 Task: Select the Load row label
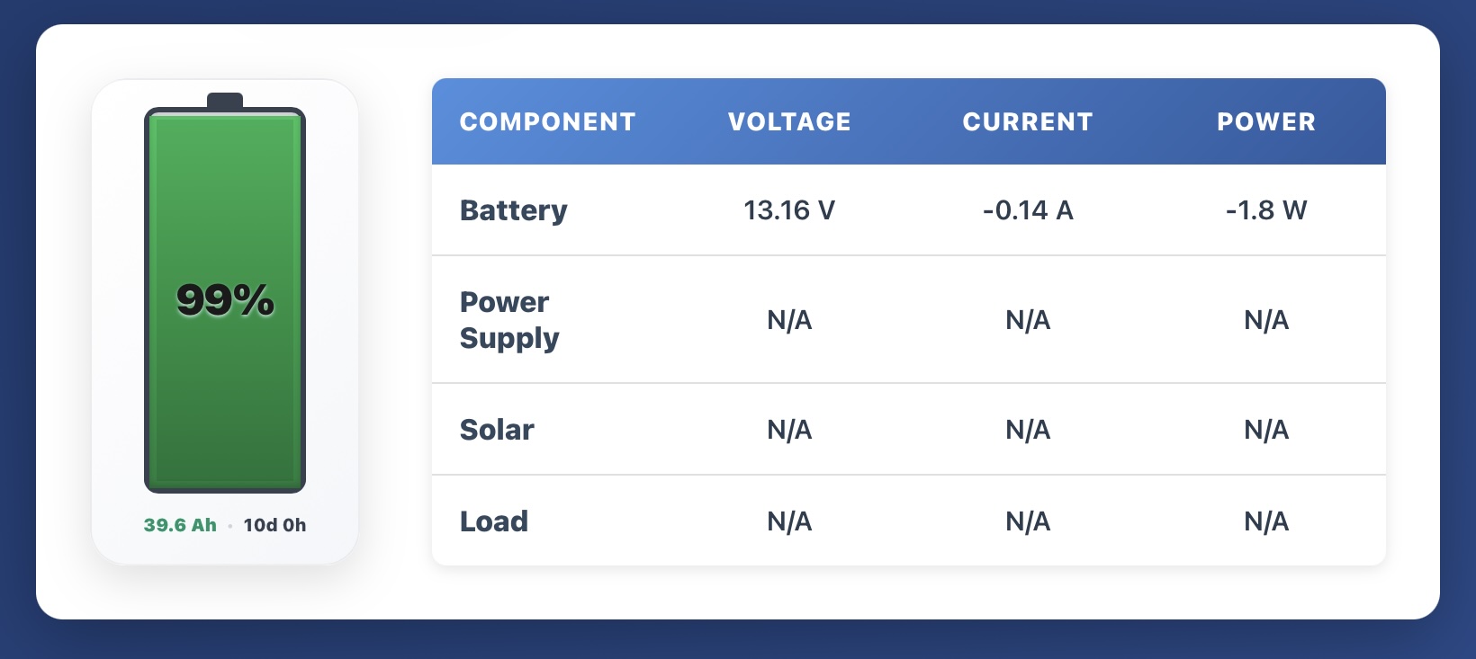pos(493,521)
